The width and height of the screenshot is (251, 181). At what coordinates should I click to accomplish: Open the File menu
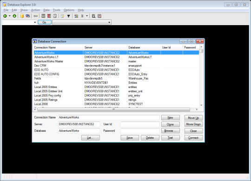coord(6,10)
